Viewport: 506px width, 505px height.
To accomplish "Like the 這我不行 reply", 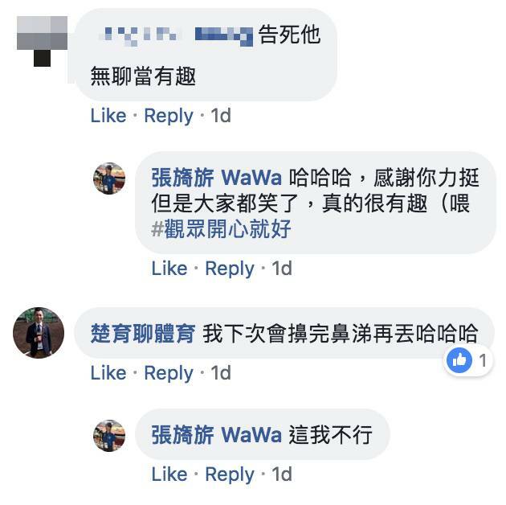I will (169, 474).
